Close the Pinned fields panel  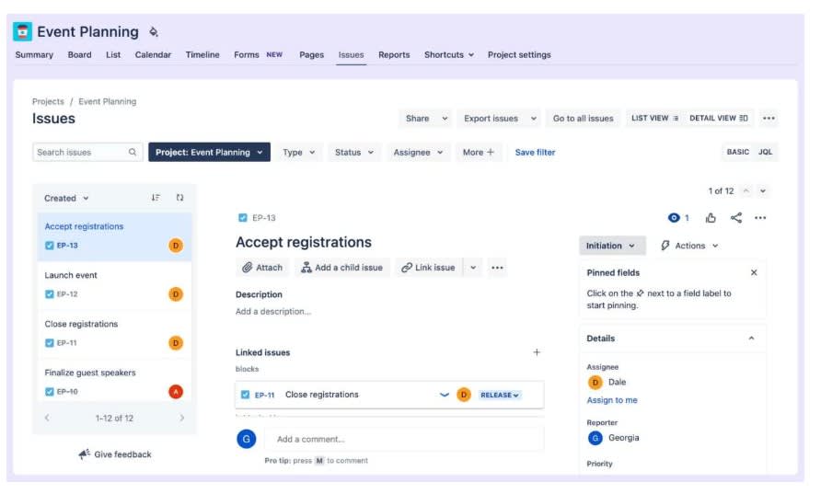click(x=754, y=272)
